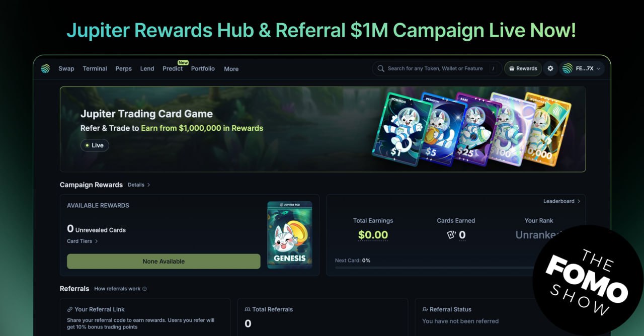Click the Live status badge

coord(95,145)
